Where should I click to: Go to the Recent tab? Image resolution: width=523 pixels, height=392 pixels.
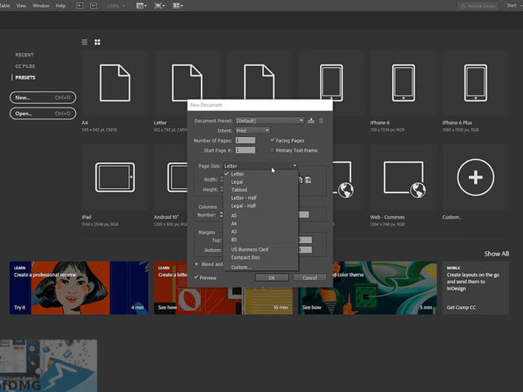(x=24, y=54)
